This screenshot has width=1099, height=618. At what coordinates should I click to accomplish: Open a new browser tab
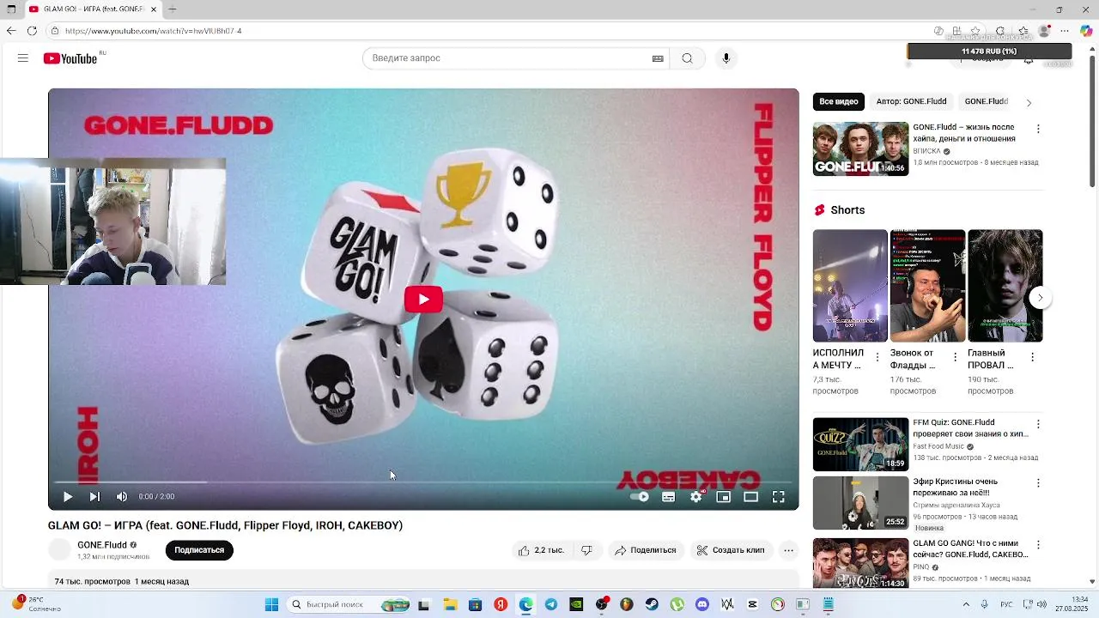pyautogui.click(x=173, y=9)
